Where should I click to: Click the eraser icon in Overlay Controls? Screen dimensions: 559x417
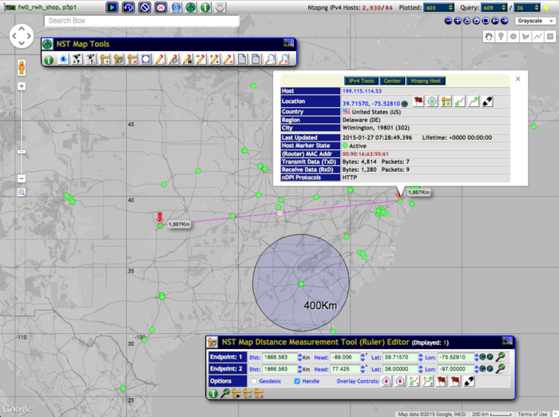pyautogui.click(x=469, y=381)
